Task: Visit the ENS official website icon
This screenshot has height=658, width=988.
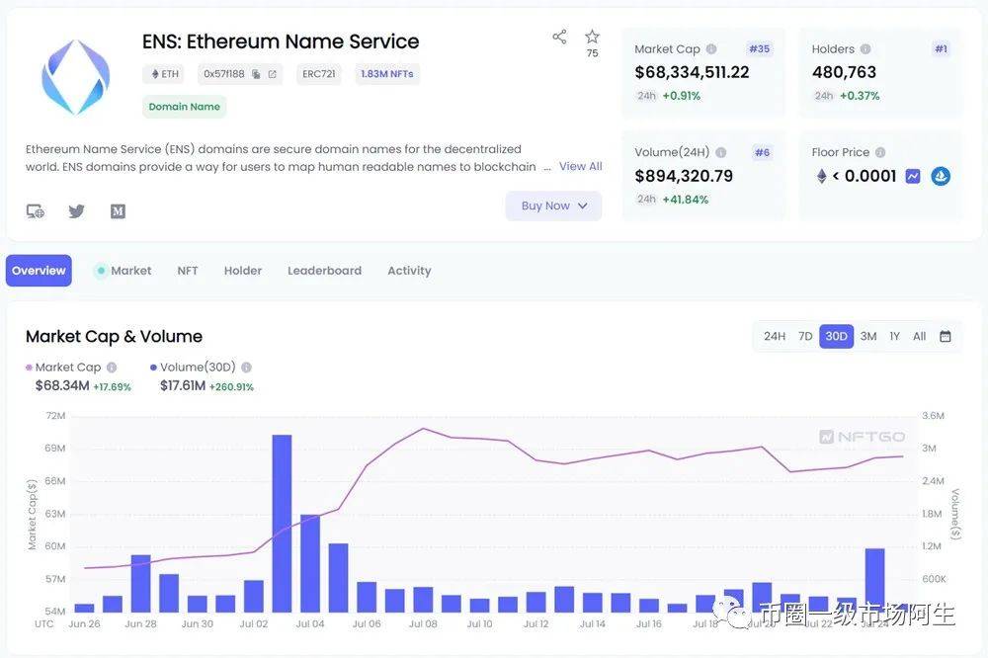Action: (35, 210)
